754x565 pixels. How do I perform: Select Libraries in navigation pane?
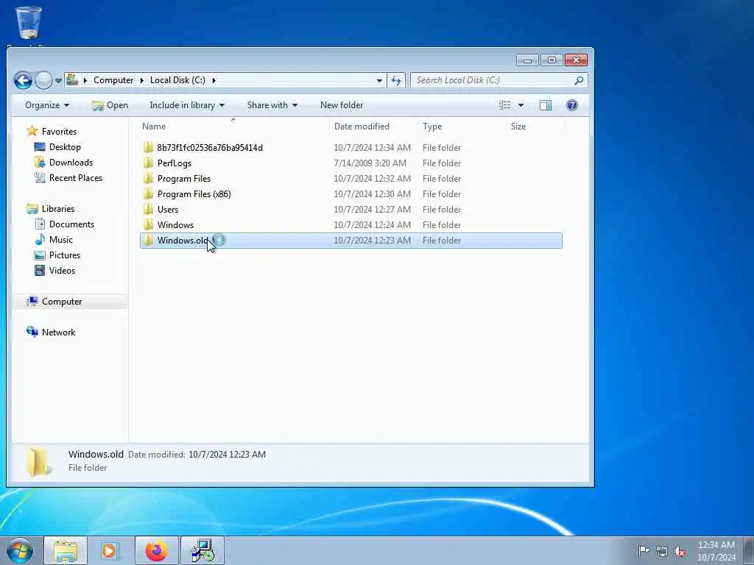tap(57, 209)
